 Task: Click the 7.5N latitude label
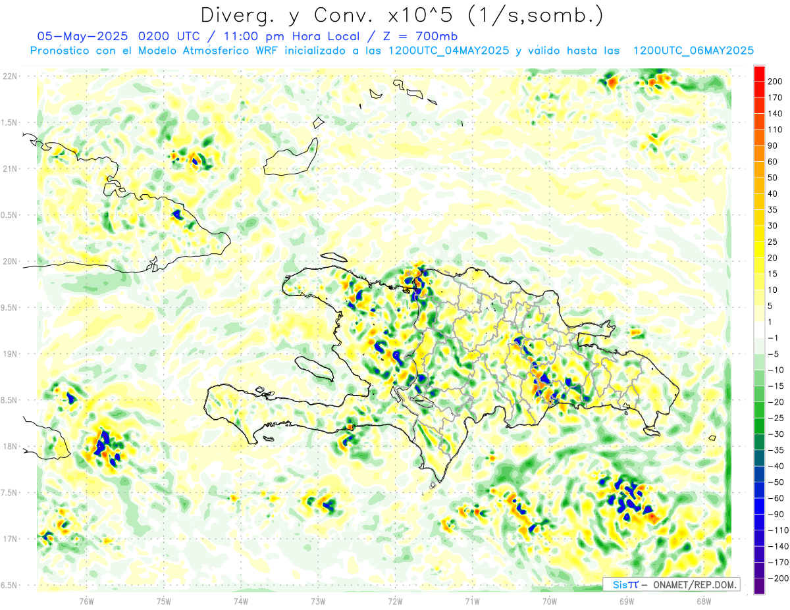click(x=9, y=493)
